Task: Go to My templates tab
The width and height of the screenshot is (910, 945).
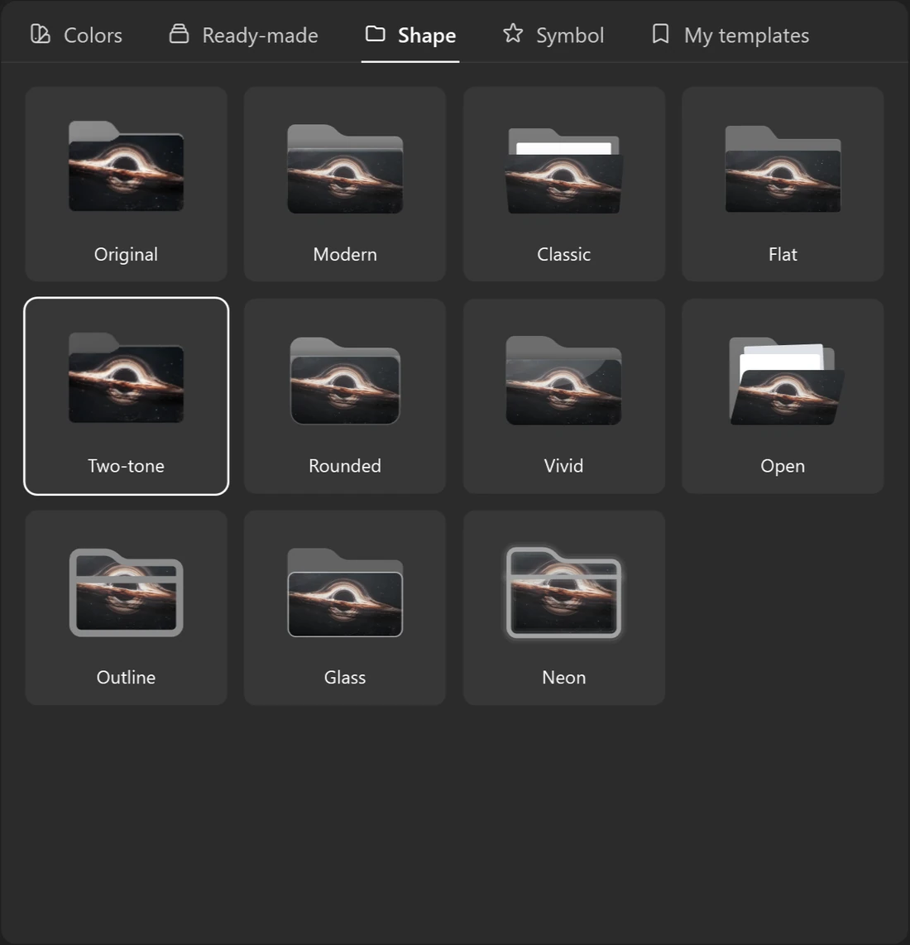Action: [730, 35]
